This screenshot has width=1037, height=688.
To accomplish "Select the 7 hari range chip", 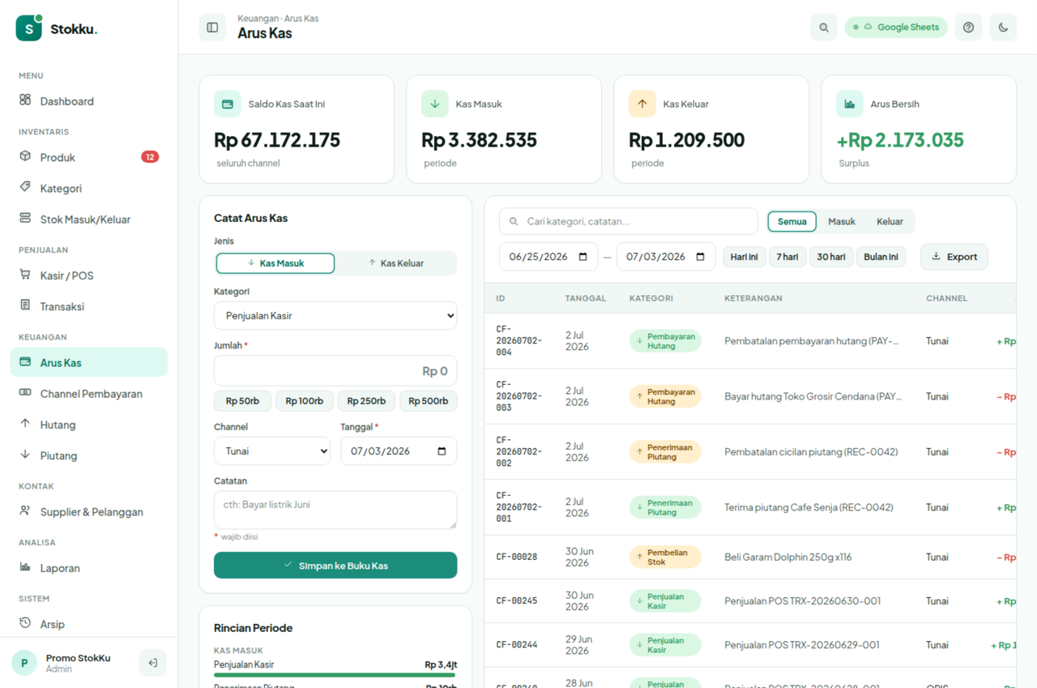I will click(787, 257).
